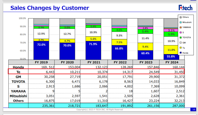
Task: Click the 66.8% Honda bar segment
Action: point(119,52)
